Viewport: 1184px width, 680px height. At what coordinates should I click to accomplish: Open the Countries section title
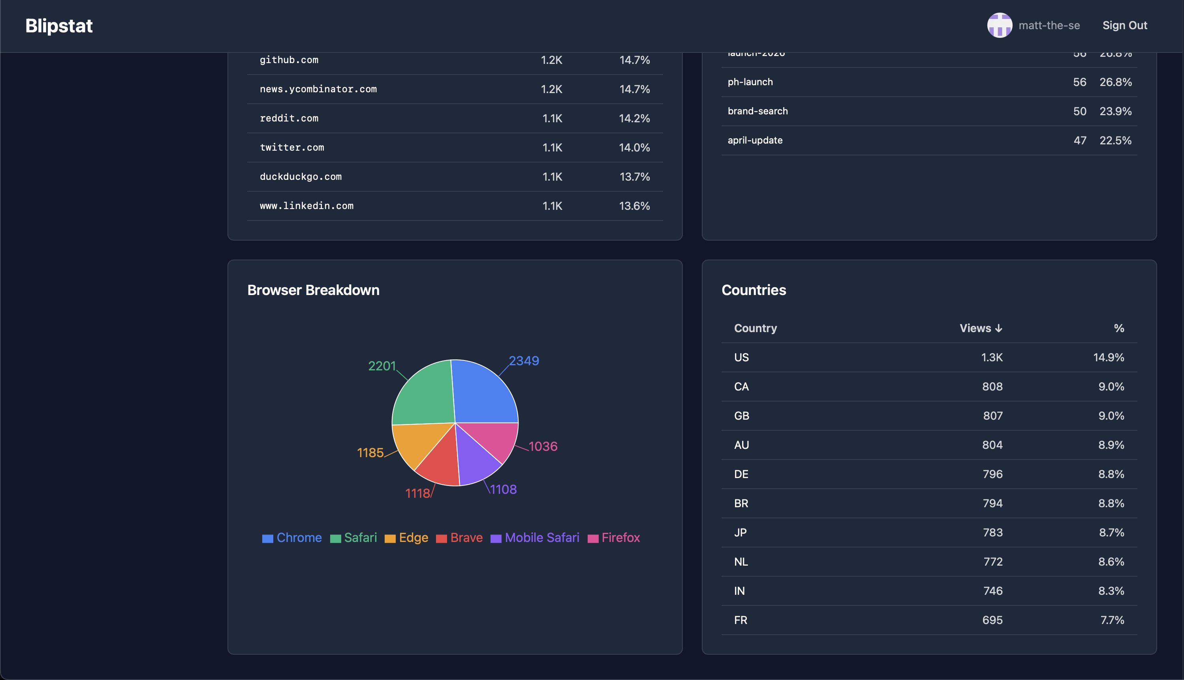754,290
